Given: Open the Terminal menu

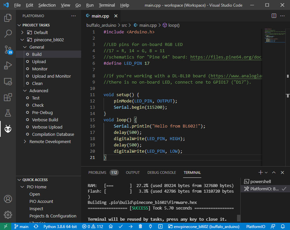Looking at the screenshot, I should (107, 5).
